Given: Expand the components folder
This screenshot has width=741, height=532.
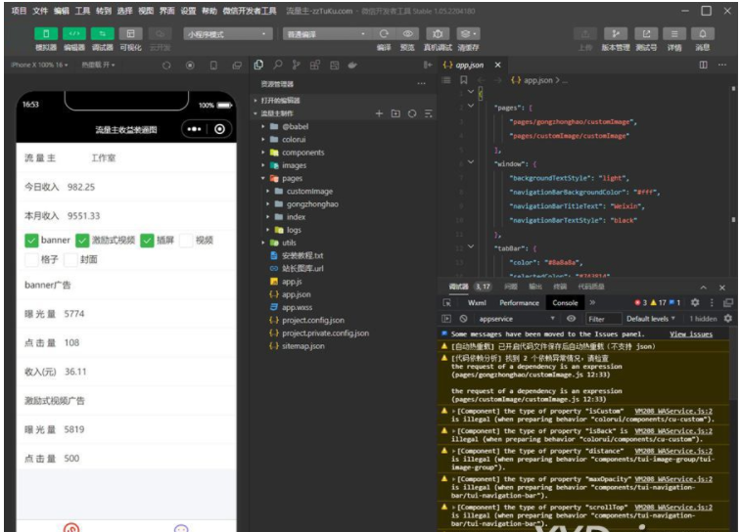Looking at the screenshot, I should point(302,153).
